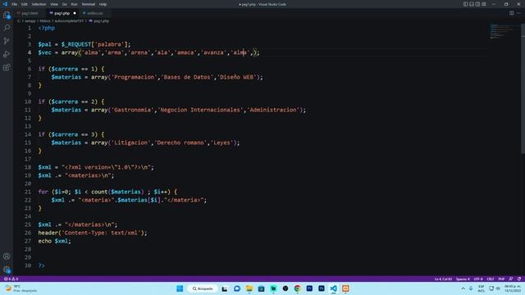Open the Explorer view in activity bar
525x295 pixels.
tap(7, 15)
